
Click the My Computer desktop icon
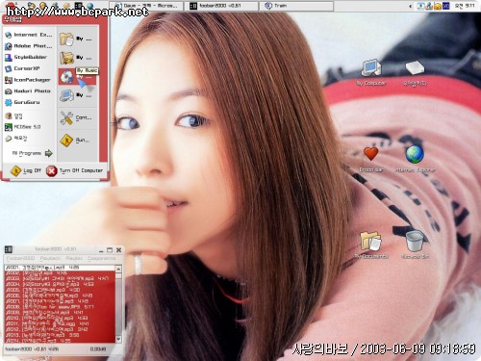(371, 72)
